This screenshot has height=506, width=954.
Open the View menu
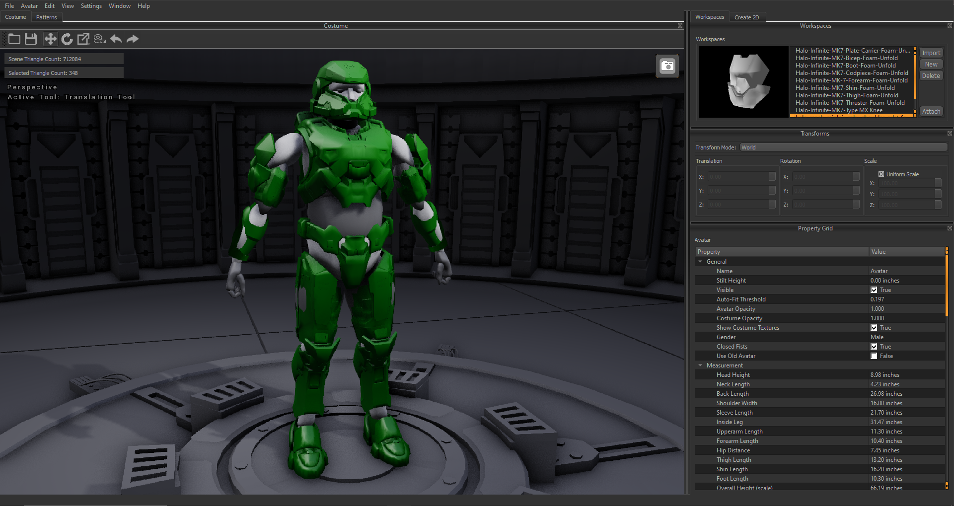(68, 6)
